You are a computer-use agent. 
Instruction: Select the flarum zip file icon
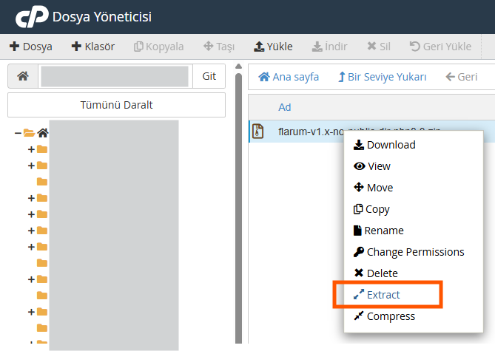[258, 132]
